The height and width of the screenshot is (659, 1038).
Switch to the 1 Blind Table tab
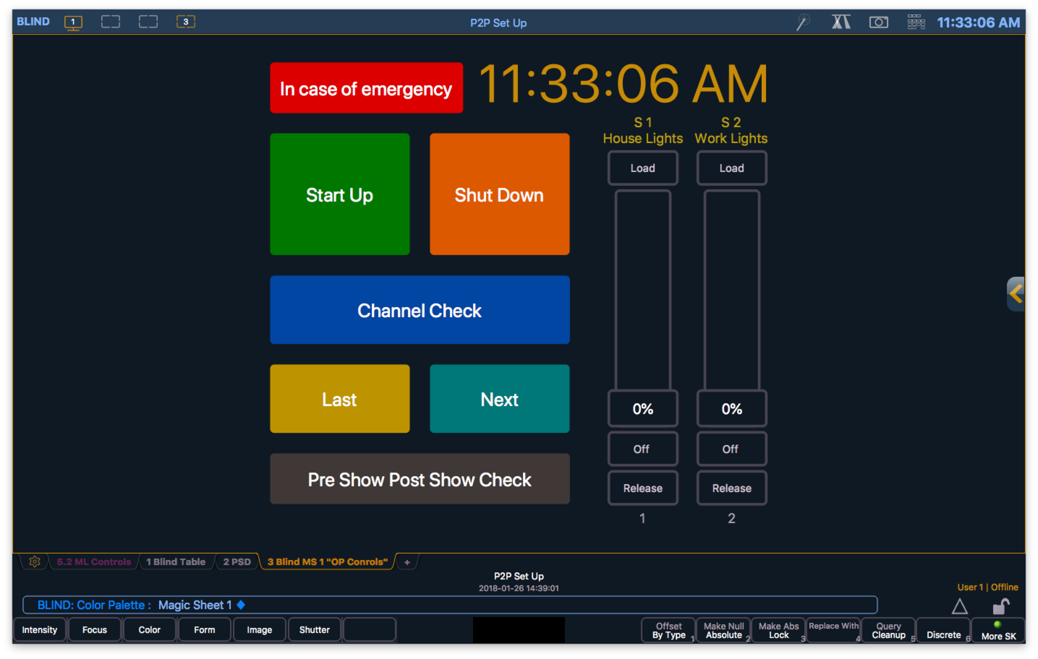pyautogui.click(x=176, y=562)
